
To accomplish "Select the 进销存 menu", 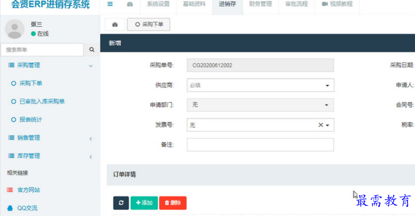I will coord(227,4).
